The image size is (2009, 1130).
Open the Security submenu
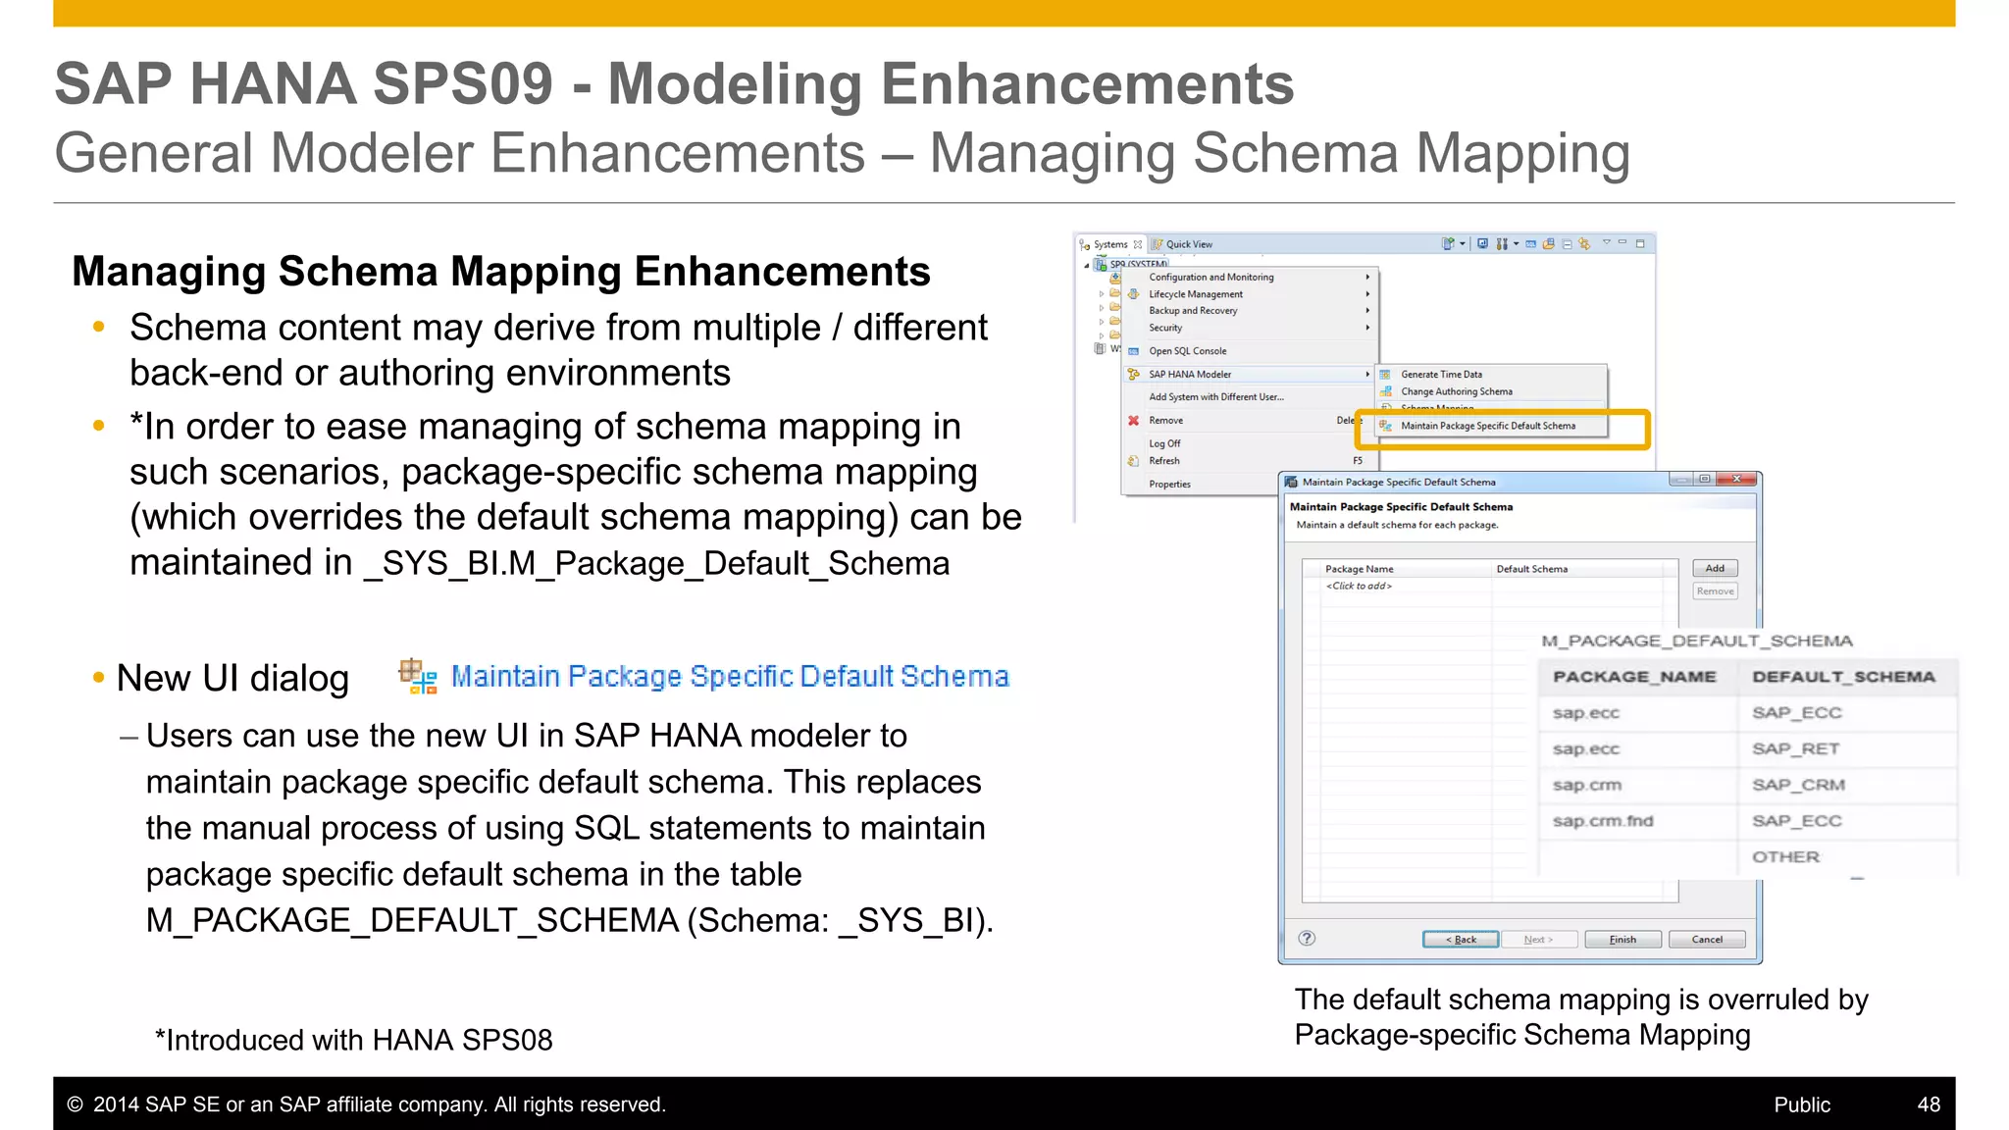click(1250, 328)
